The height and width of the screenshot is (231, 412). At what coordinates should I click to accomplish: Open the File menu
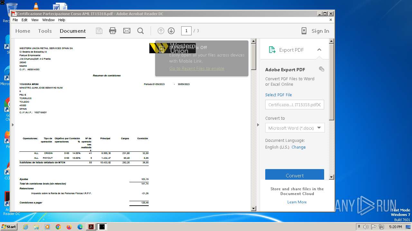(x=15, y=20)
